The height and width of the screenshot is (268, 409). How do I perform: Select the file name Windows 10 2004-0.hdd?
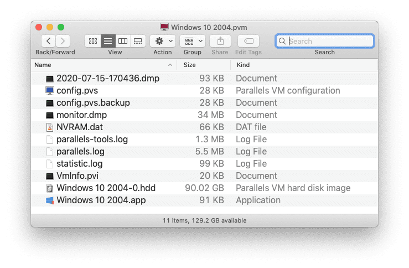pyautogui.click(x=106, y=188)
